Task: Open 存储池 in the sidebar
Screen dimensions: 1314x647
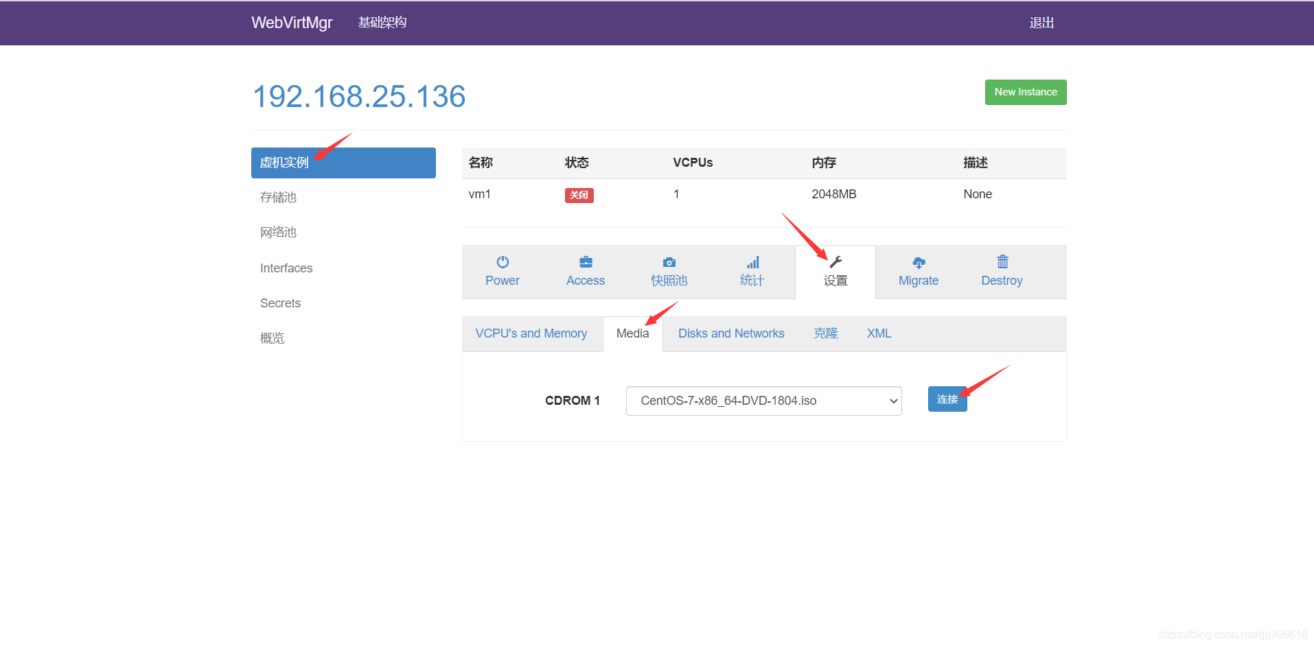Action: (278, 198)
